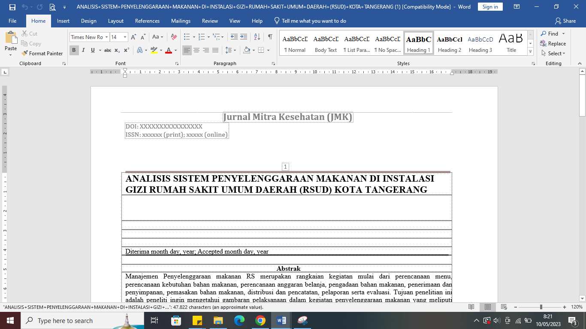Toggle Bold formatting off
Screen dimensions: 586x329
[74, 51]
